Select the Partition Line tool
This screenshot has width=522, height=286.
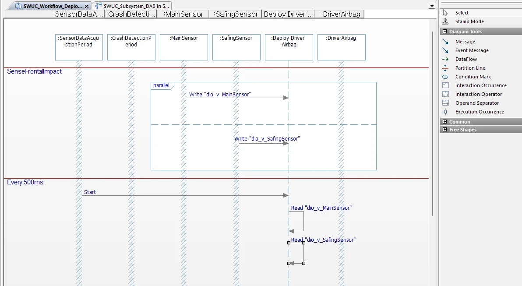tap(470, 68)
